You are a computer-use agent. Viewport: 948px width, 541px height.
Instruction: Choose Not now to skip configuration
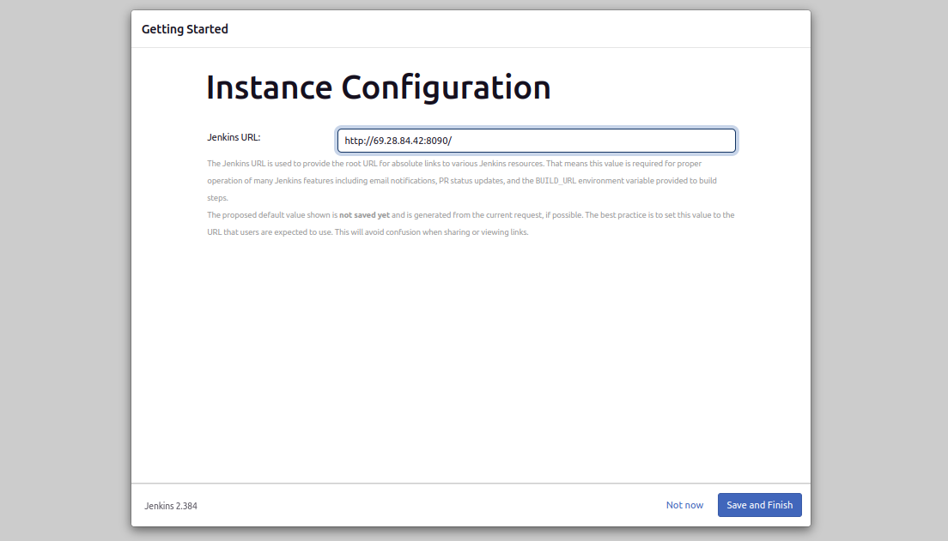(684, 505)
